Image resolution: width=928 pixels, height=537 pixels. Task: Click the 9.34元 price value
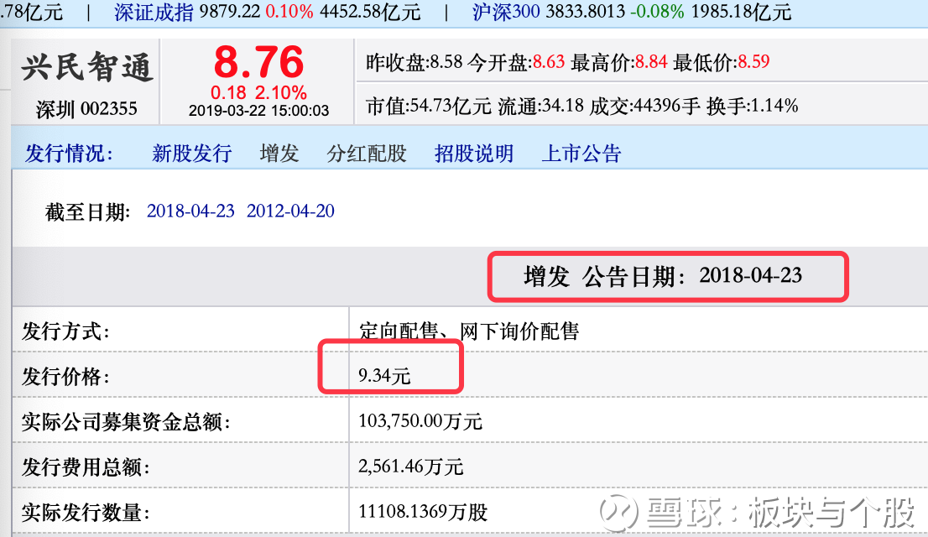click(384, 375)
